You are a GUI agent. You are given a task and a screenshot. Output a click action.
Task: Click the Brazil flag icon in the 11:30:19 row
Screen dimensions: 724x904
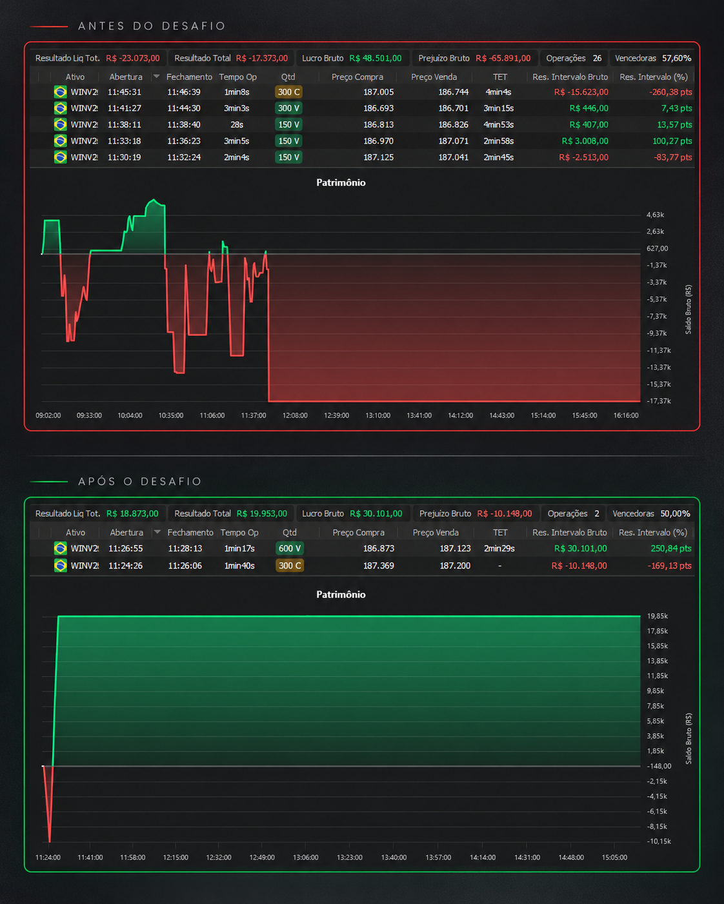60,157
